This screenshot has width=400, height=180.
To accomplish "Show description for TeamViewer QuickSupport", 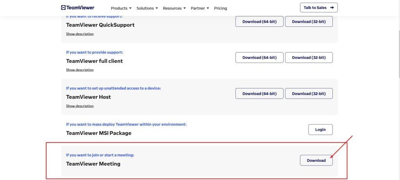I will coord(80,34).
